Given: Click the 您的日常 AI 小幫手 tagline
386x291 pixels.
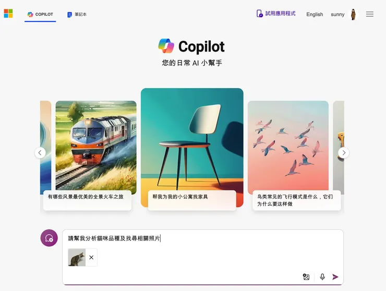Looking at the screenshot, I should tap(192, 63).
